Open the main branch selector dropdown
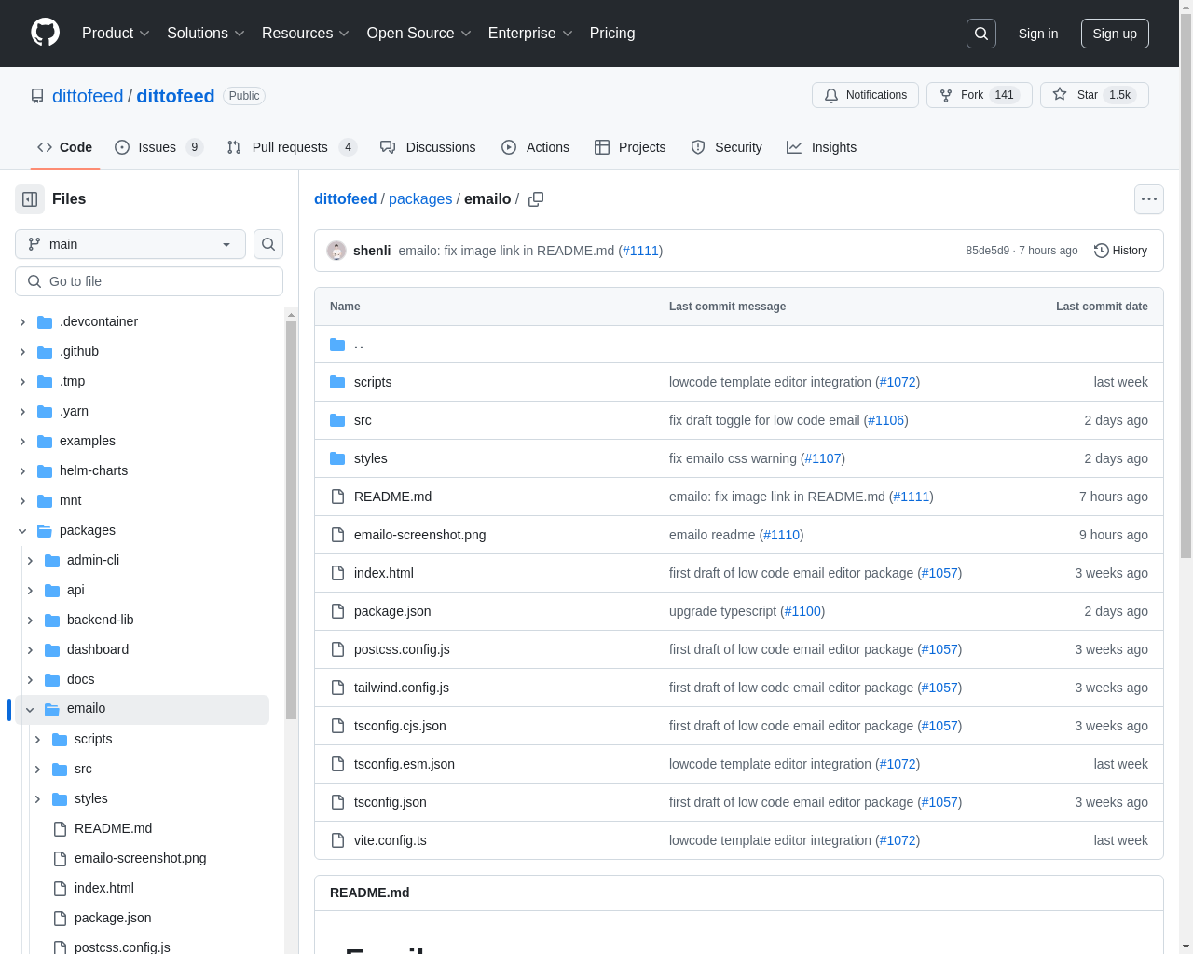 tap(130, 244)
